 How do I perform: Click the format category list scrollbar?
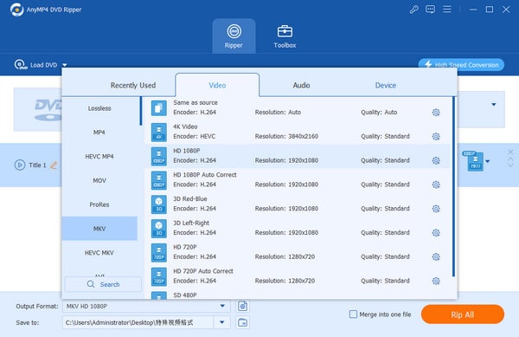pos(141,111)
